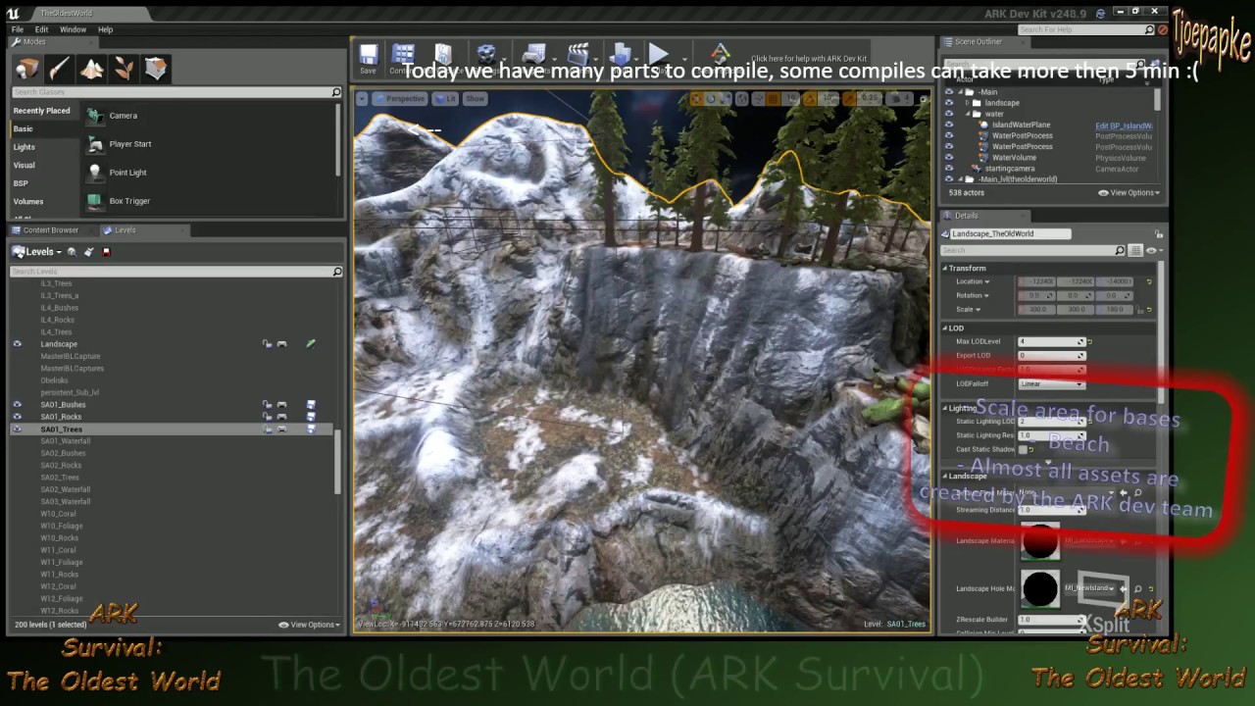
Task: Click the Play button in toolbar
Action: coord(659,54)
